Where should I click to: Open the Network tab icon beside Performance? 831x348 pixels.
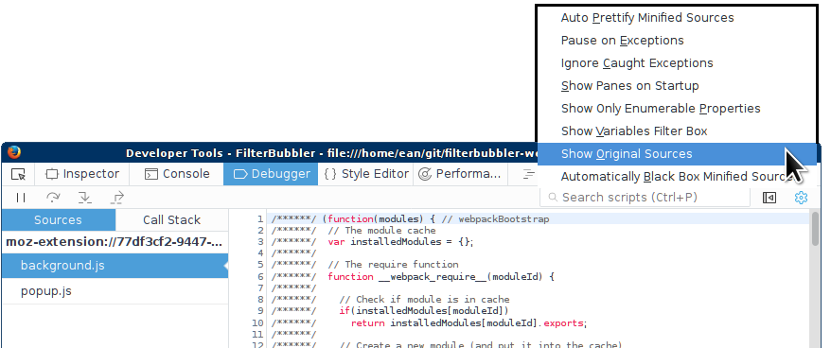coord(528,174)
